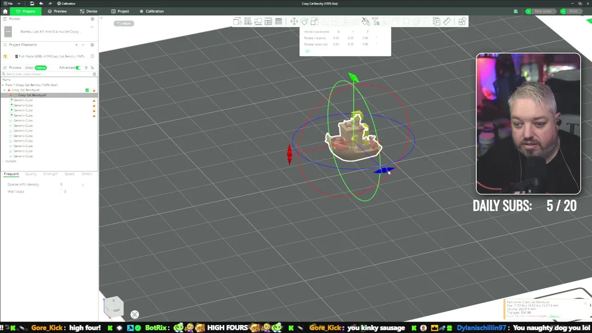Image resolution: width=592 pixels, height=333 pixels.
Task: Click the filament 1 color swatch
Action: pyautogui.click(x=5, y=56)
